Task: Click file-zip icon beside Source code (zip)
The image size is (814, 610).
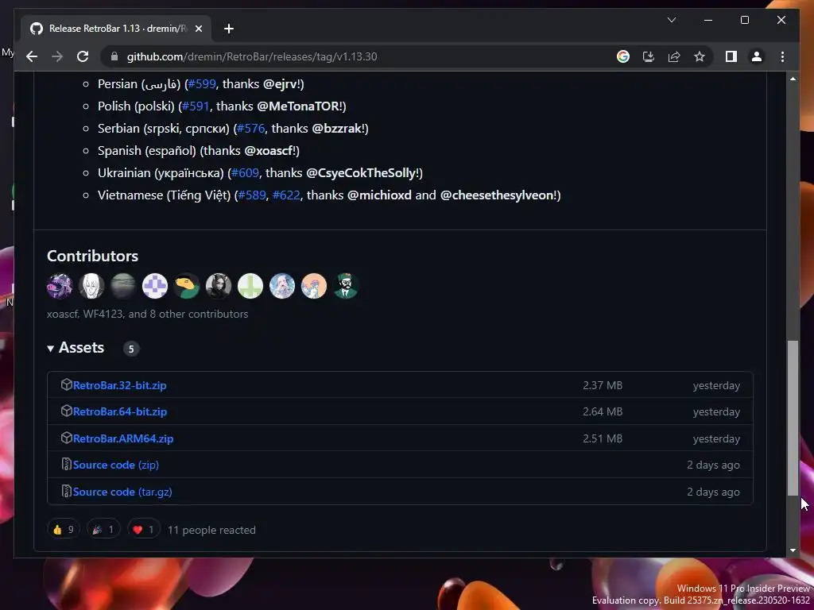Action: click(67, 464)
